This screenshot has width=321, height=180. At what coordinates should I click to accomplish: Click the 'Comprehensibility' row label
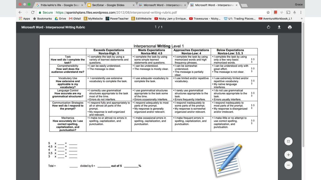pos(68,66)
